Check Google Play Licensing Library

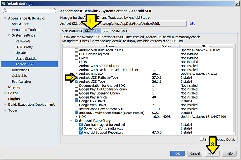click(x=77, y=93)
